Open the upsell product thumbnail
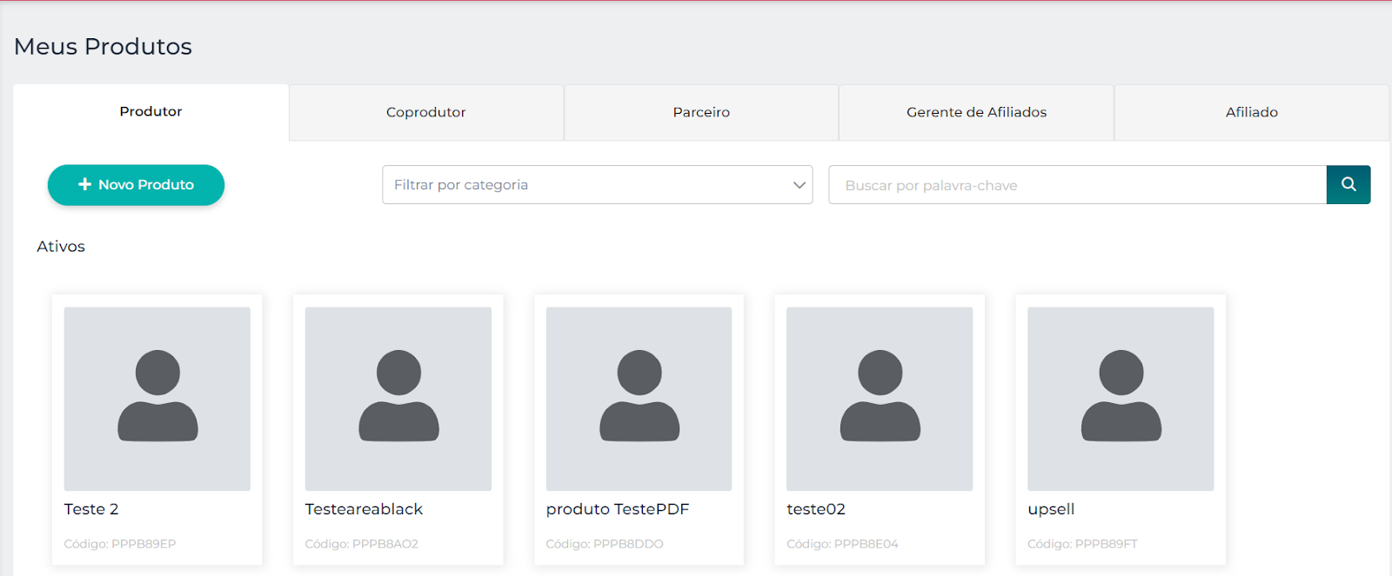 pos(1121,399)
